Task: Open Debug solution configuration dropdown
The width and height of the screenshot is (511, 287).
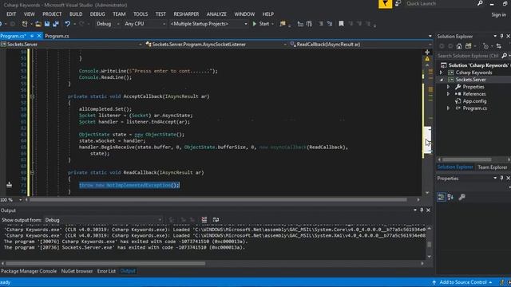Action: click(118, 24)
